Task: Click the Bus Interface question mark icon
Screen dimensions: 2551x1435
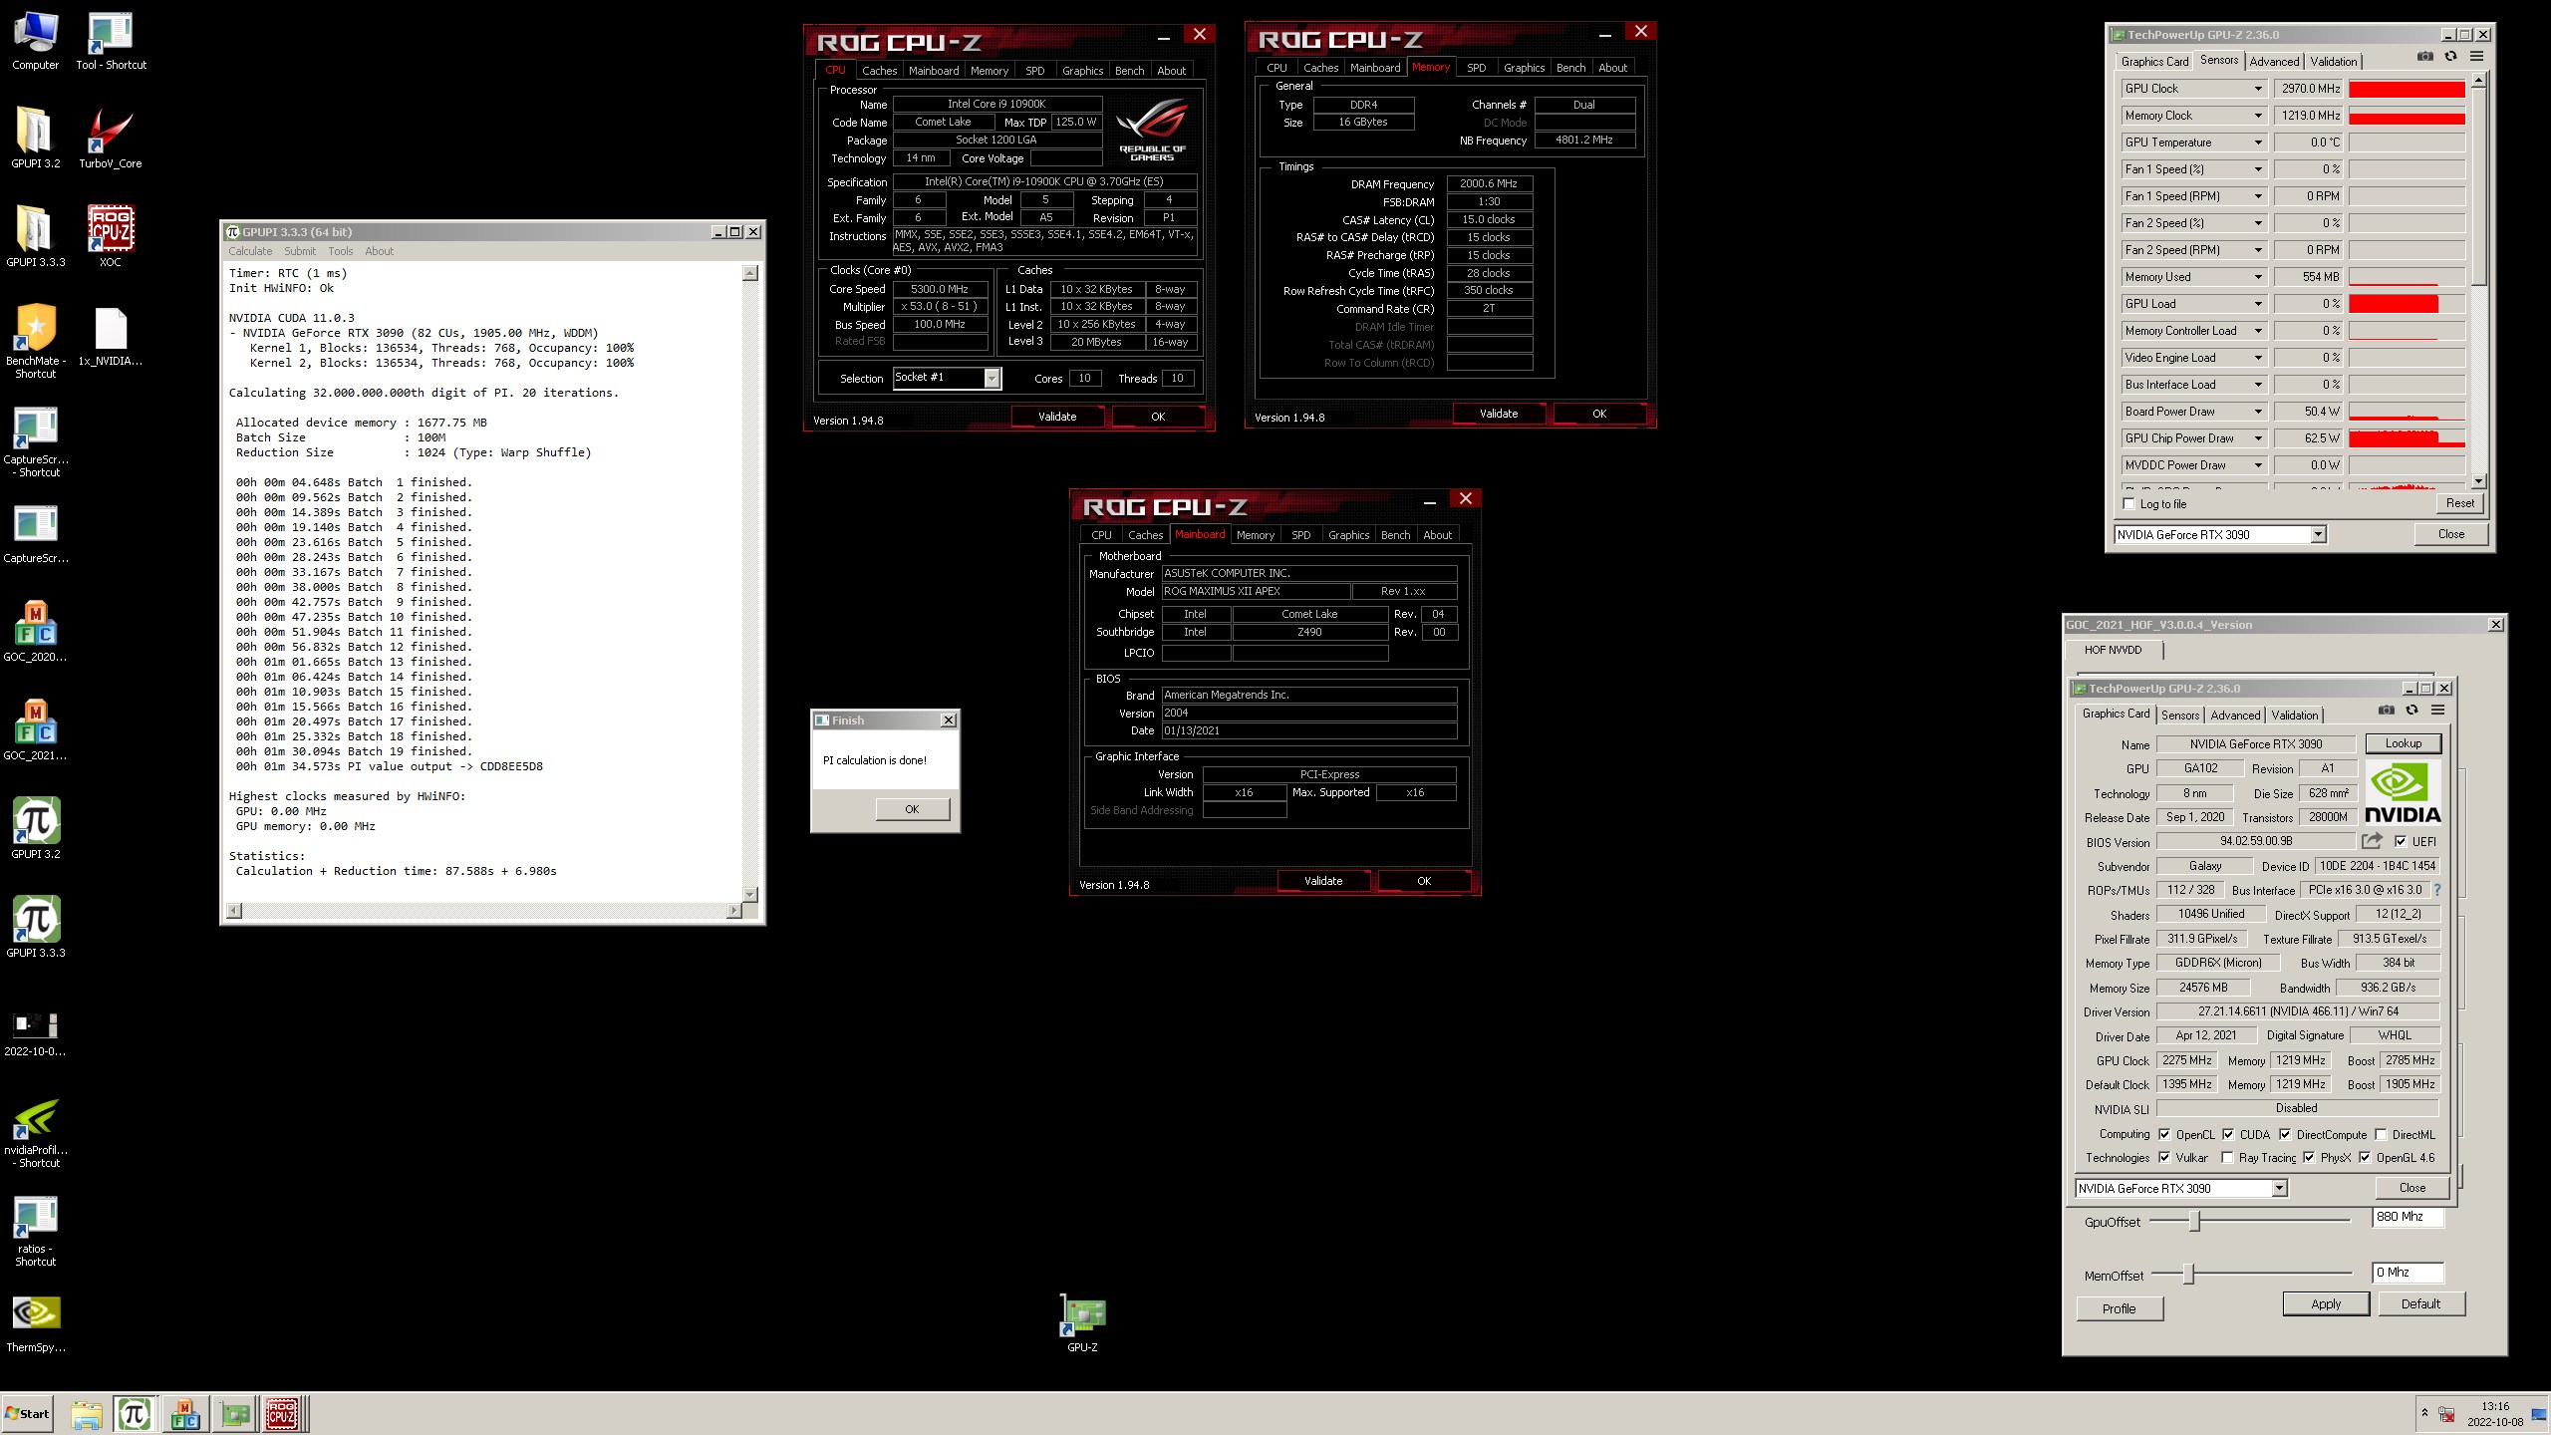Action: tap(2437, 890)
